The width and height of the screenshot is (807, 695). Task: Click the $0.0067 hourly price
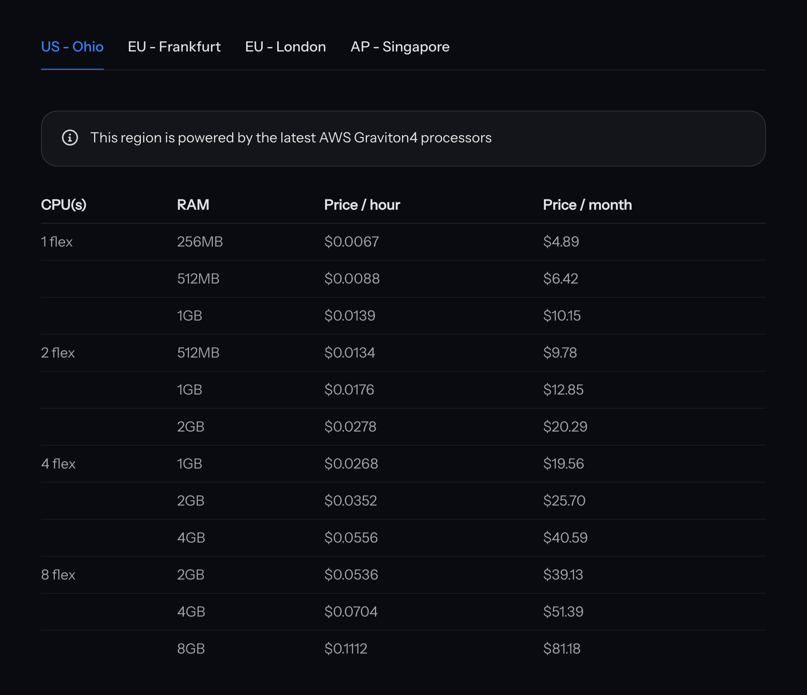352,242
